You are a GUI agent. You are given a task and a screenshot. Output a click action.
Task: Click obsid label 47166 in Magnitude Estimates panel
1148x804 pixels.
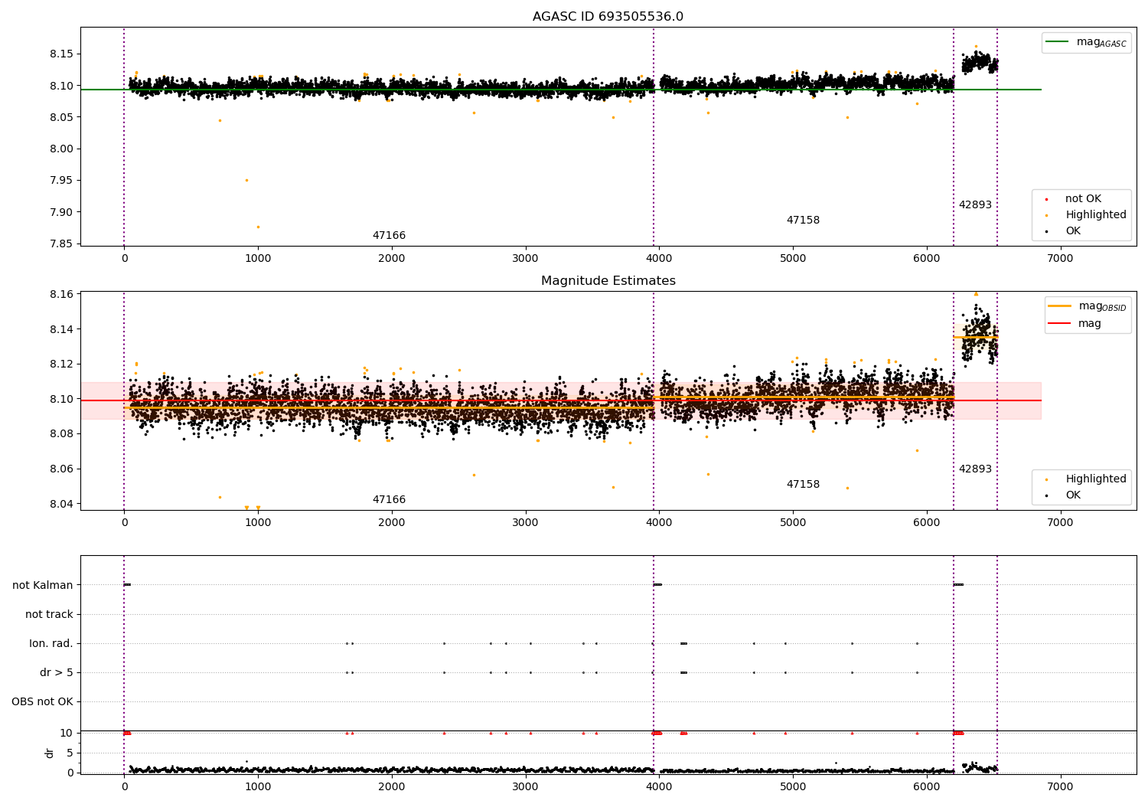pyautogui.click(x=389, y=500)
